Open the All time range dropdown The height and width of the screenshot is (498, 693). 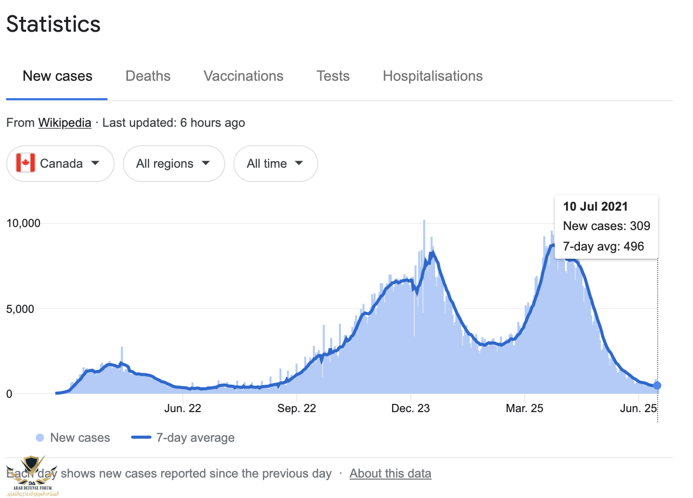click(275, 164)
